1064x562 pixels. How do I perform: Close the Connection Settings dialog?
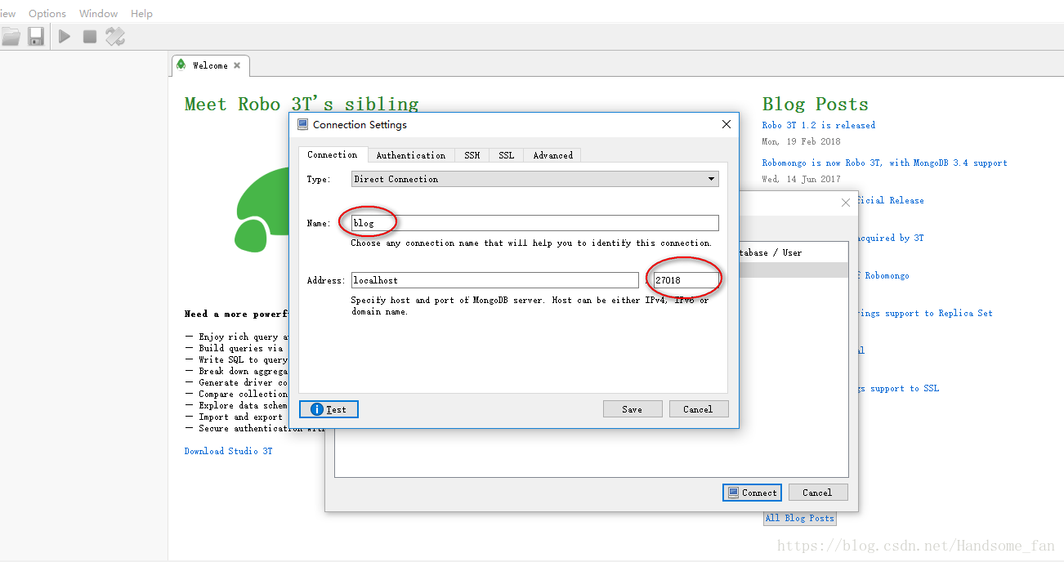[x=726, y=124]
